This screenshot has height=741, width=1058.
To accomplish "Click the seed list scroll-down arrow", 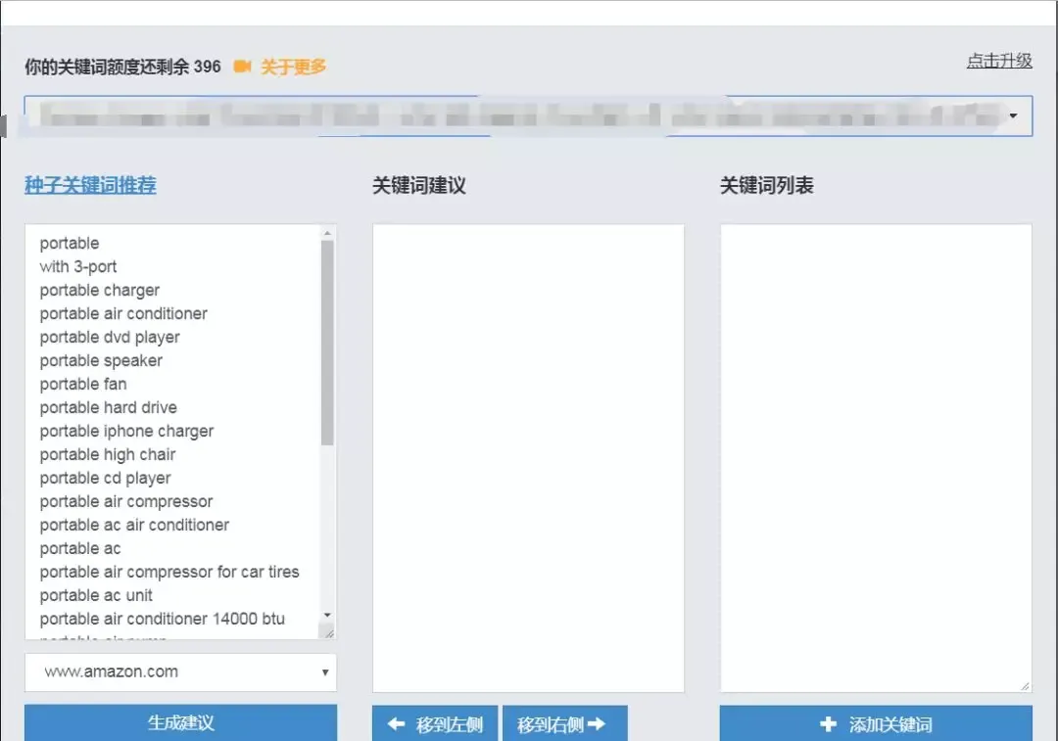I will click(x=327, y=615).
